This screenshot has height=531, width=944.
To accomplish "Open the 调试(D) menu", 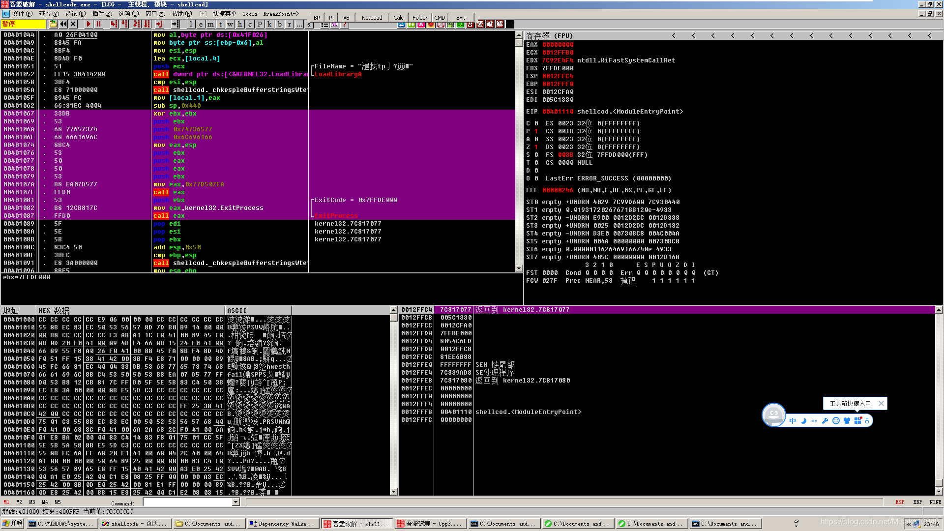I will click(76, 14).
